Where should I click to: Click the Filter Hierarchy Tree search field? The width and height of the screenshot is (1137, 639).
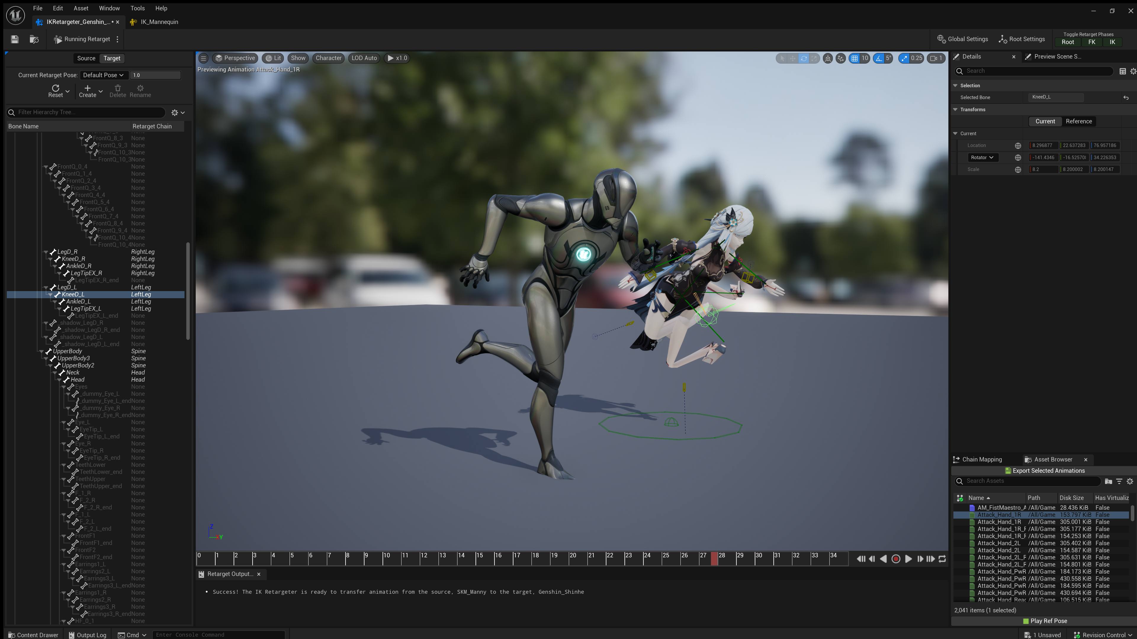click(x=88, y=112)
